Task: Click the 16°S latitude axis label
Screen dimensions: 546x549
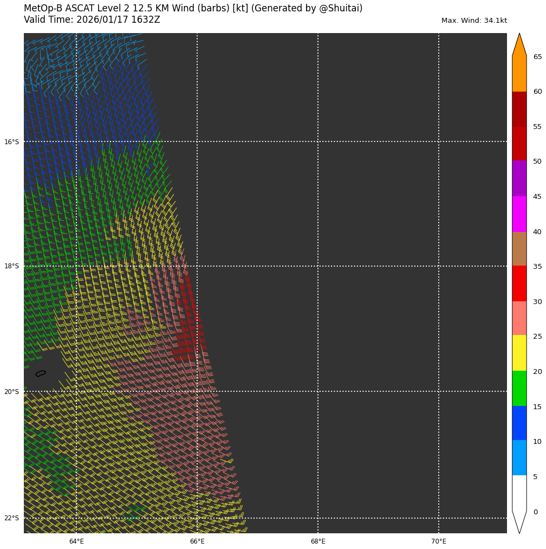Action: click(x=11, y=142)
